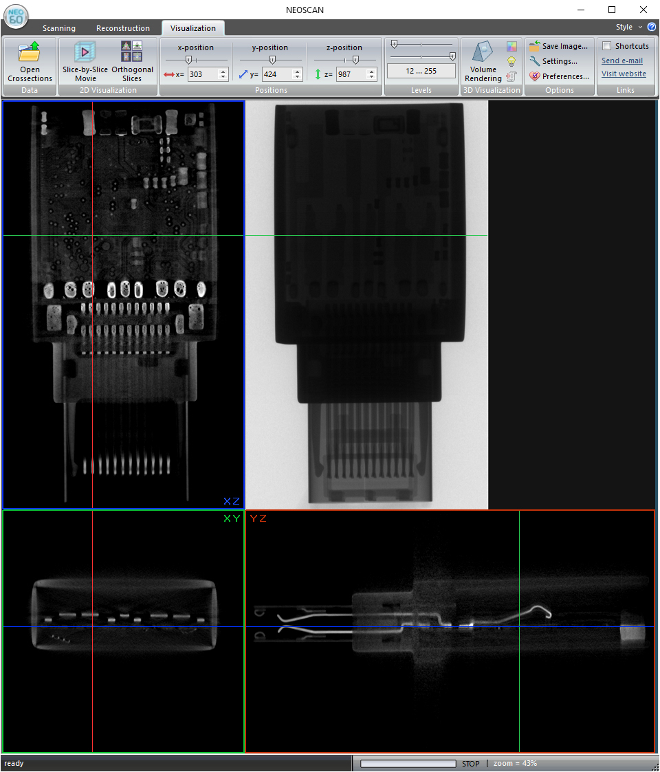660x772 pixels.
Task: Start the Slice-by-Slice Movie view
Action: coord(85,53)
